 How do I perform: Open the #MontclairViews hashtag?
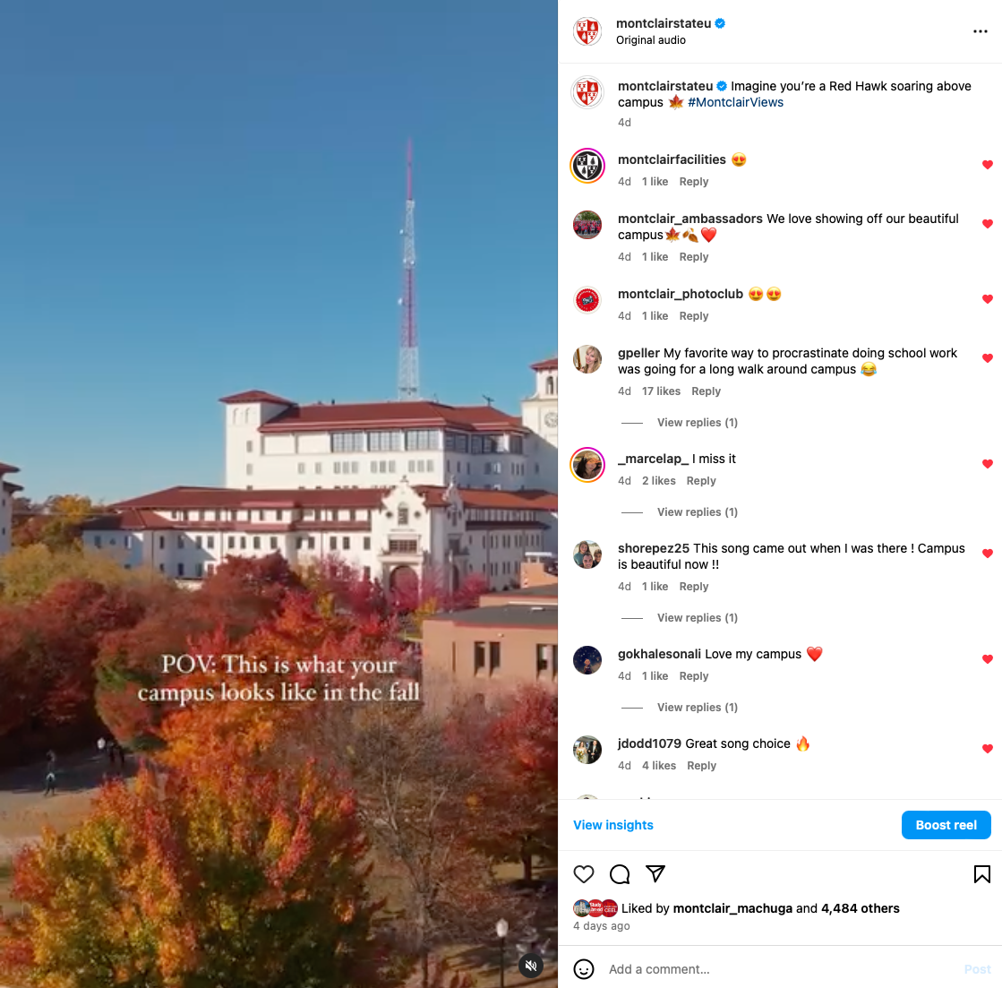(735, 102)
